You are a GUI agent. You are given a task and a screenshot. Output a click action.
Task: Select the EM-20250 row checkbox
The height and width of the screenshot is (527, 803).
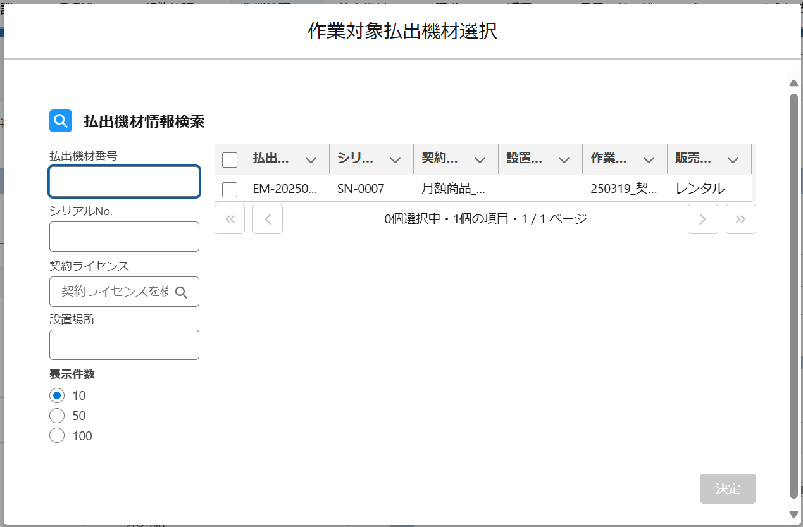(230, 189)
